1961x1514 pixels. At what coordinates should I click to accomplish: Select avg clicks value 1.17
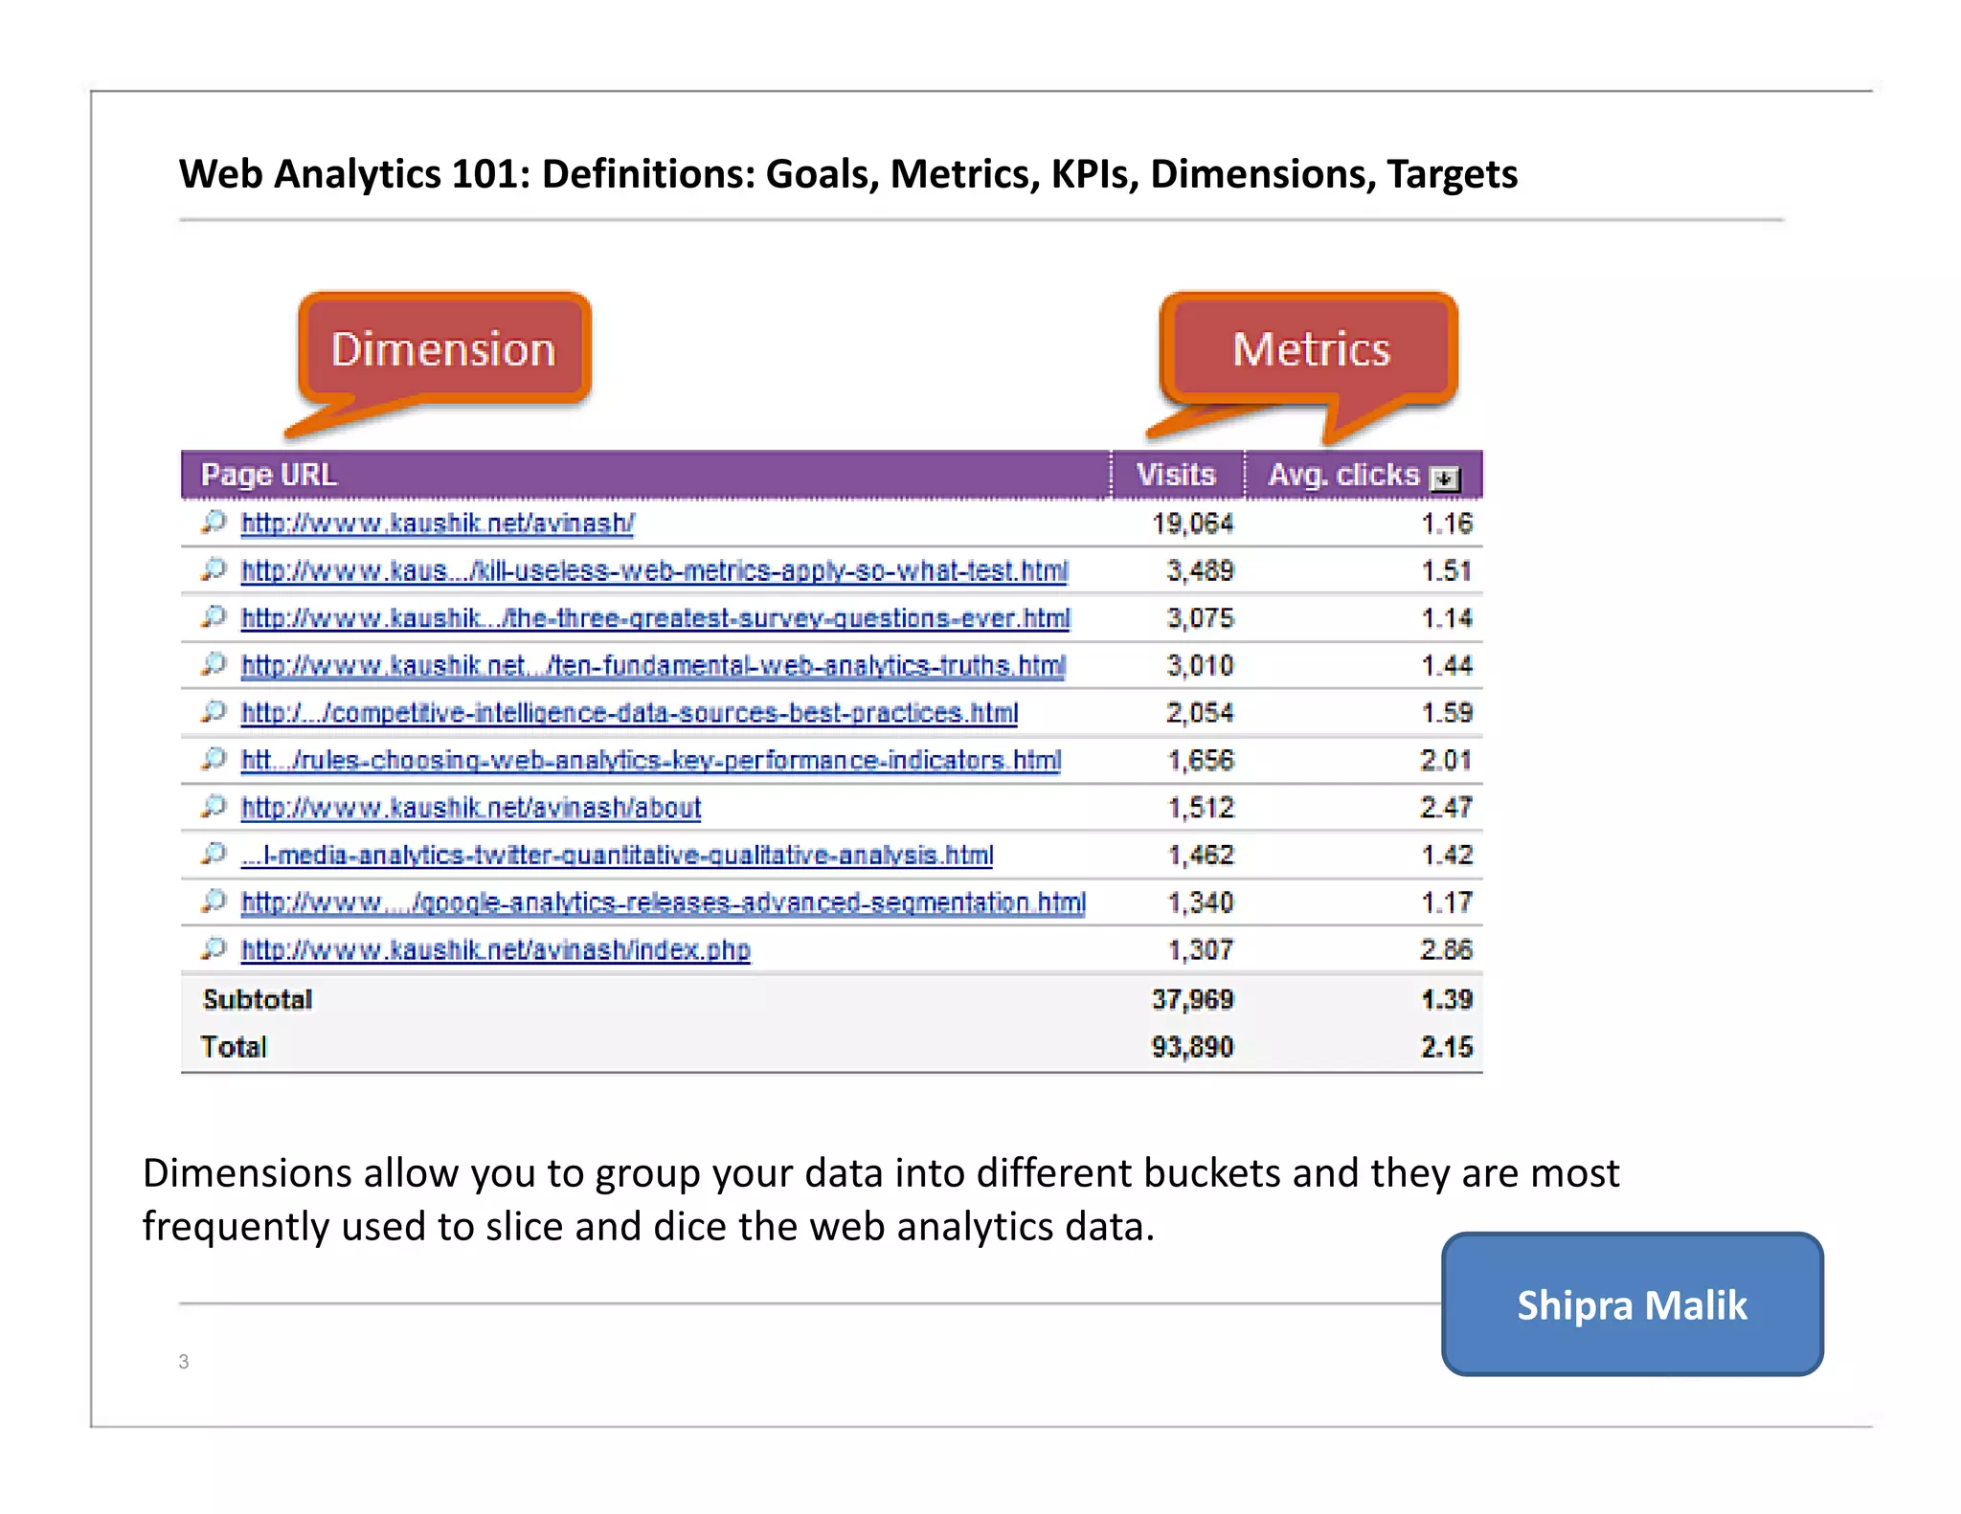(1446, 902)
